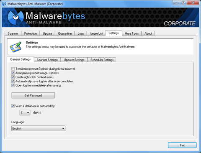201x153 pixels.
Task: Toggle Automatically save log file option
Action: click(13, 81)
